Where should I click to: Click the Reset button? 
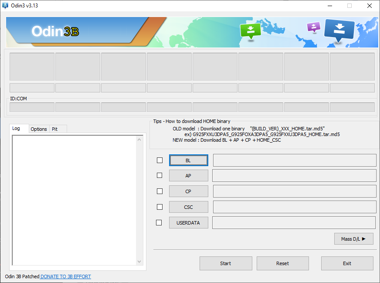tap(282, 263)
